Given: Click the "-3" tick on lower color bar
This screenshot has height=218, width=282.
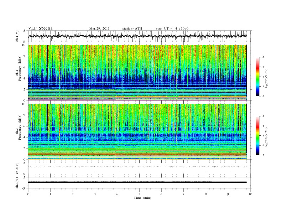Looking at the screenshot, I should (263, 116).
